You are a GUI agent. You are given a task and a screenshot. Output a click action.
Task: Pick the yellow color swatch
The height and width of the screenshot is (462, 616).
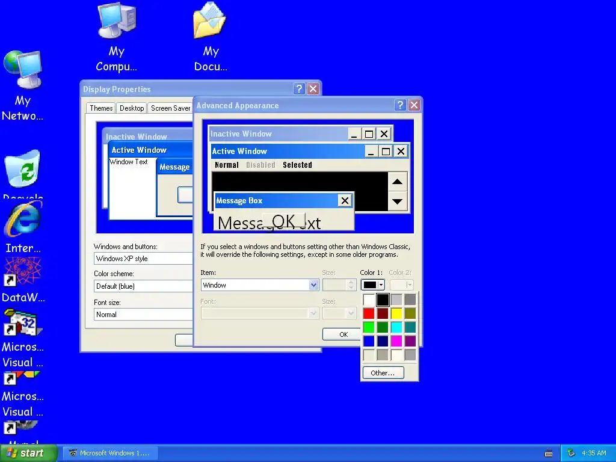[396, 313]
